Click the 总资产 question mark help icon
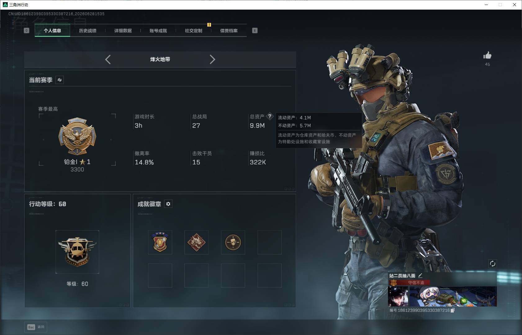The width and height of the screenshot is (522, 335). (x=270, y=116)
